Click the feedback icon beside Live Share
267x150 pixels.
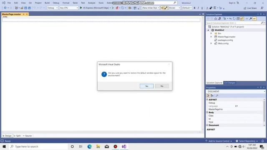[262, 8]
